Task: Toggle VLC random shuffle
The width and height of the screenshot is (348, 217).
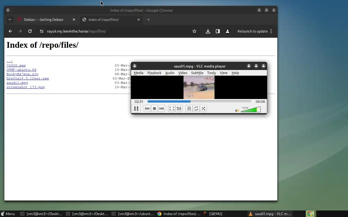Action: [x=203, y=108]
